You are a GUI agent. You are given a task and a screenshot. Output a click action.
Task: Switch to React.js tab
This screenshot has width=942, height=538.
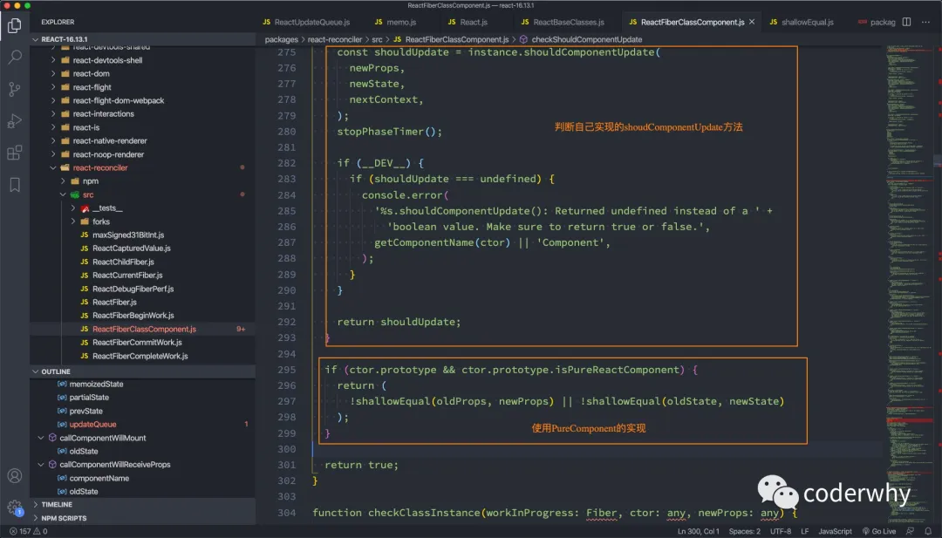(x=468, y=22)
